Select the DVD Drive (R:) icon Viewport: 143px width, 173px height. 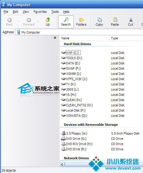(x=63, y=149)
